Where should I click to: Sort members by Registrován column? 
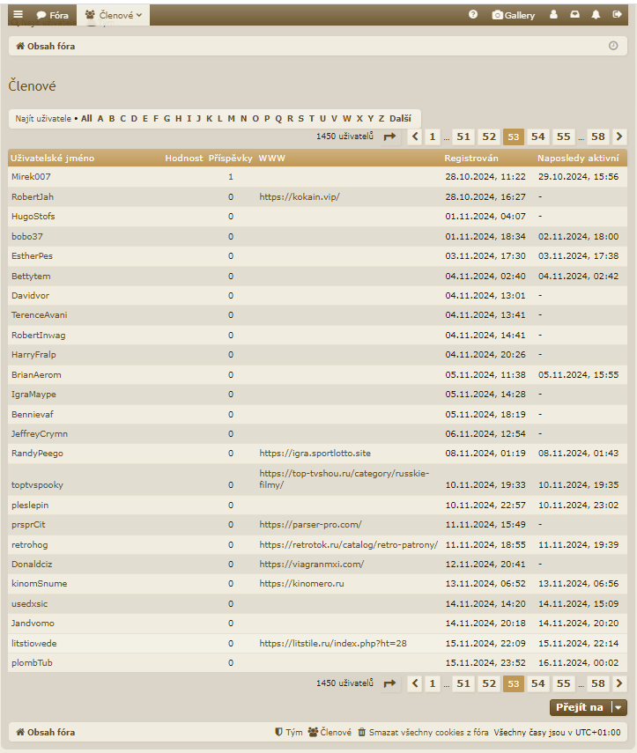pyautogui.click(x=470, y=159)
